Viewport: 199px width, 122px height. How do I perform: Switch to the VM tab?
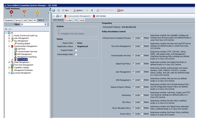click(35, 20)
